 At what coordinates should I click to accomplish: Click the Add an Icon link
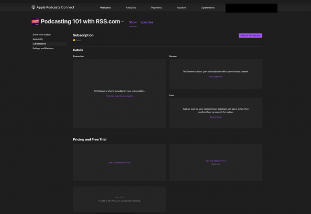click(x=215, y=117)
